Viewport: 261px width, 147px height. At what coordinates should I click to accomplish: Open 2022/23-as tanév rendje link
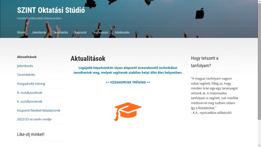[34, 119]
